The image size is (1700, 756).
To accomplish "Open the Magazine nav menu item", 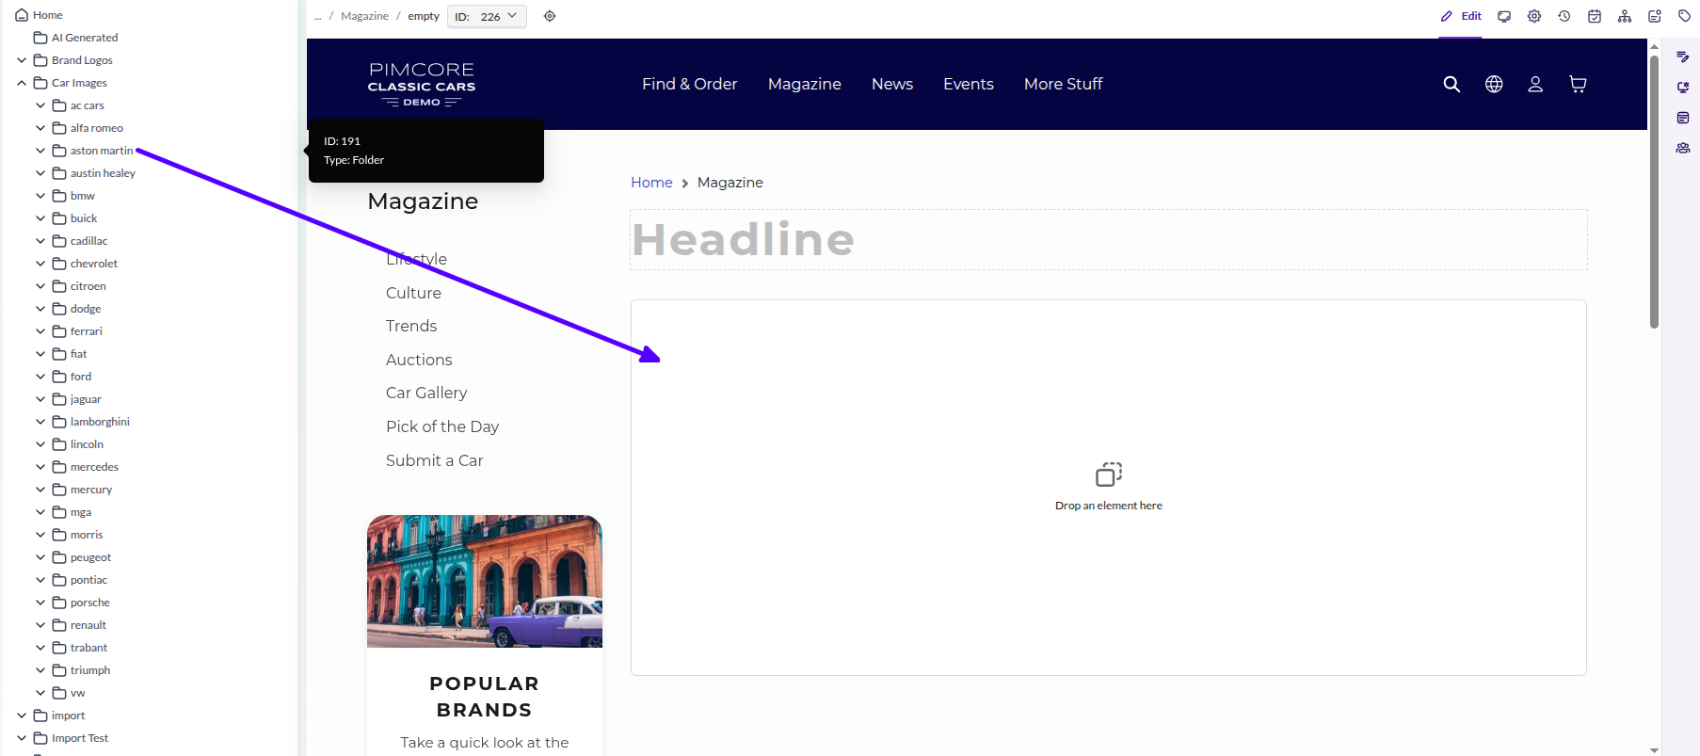I will [805, 84].
